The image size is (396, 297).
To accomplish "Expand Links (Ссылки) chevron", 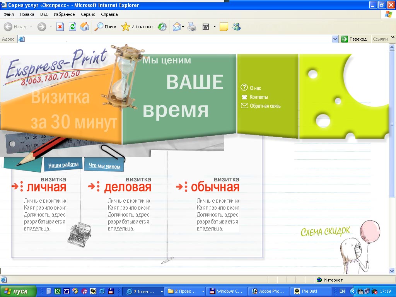I will [x=393, y=38].
